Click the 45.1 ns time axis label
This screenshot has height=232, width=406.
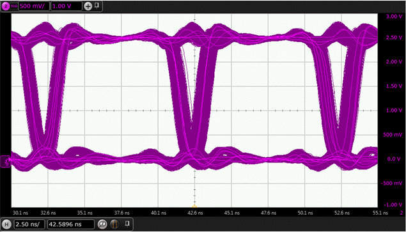(x=232, y=213)
